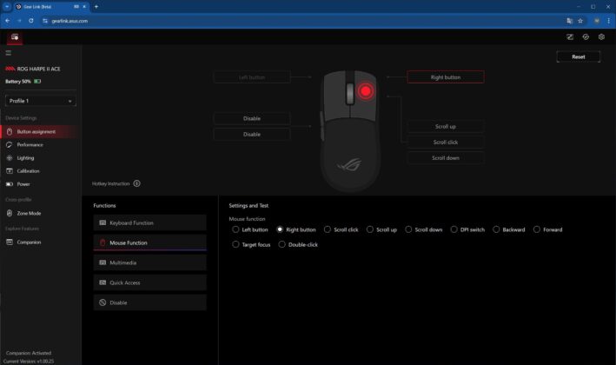The width and height of the screenshot is (616, 365).
Task: Select the Right button radio option
Action: (x=280, y=229)
